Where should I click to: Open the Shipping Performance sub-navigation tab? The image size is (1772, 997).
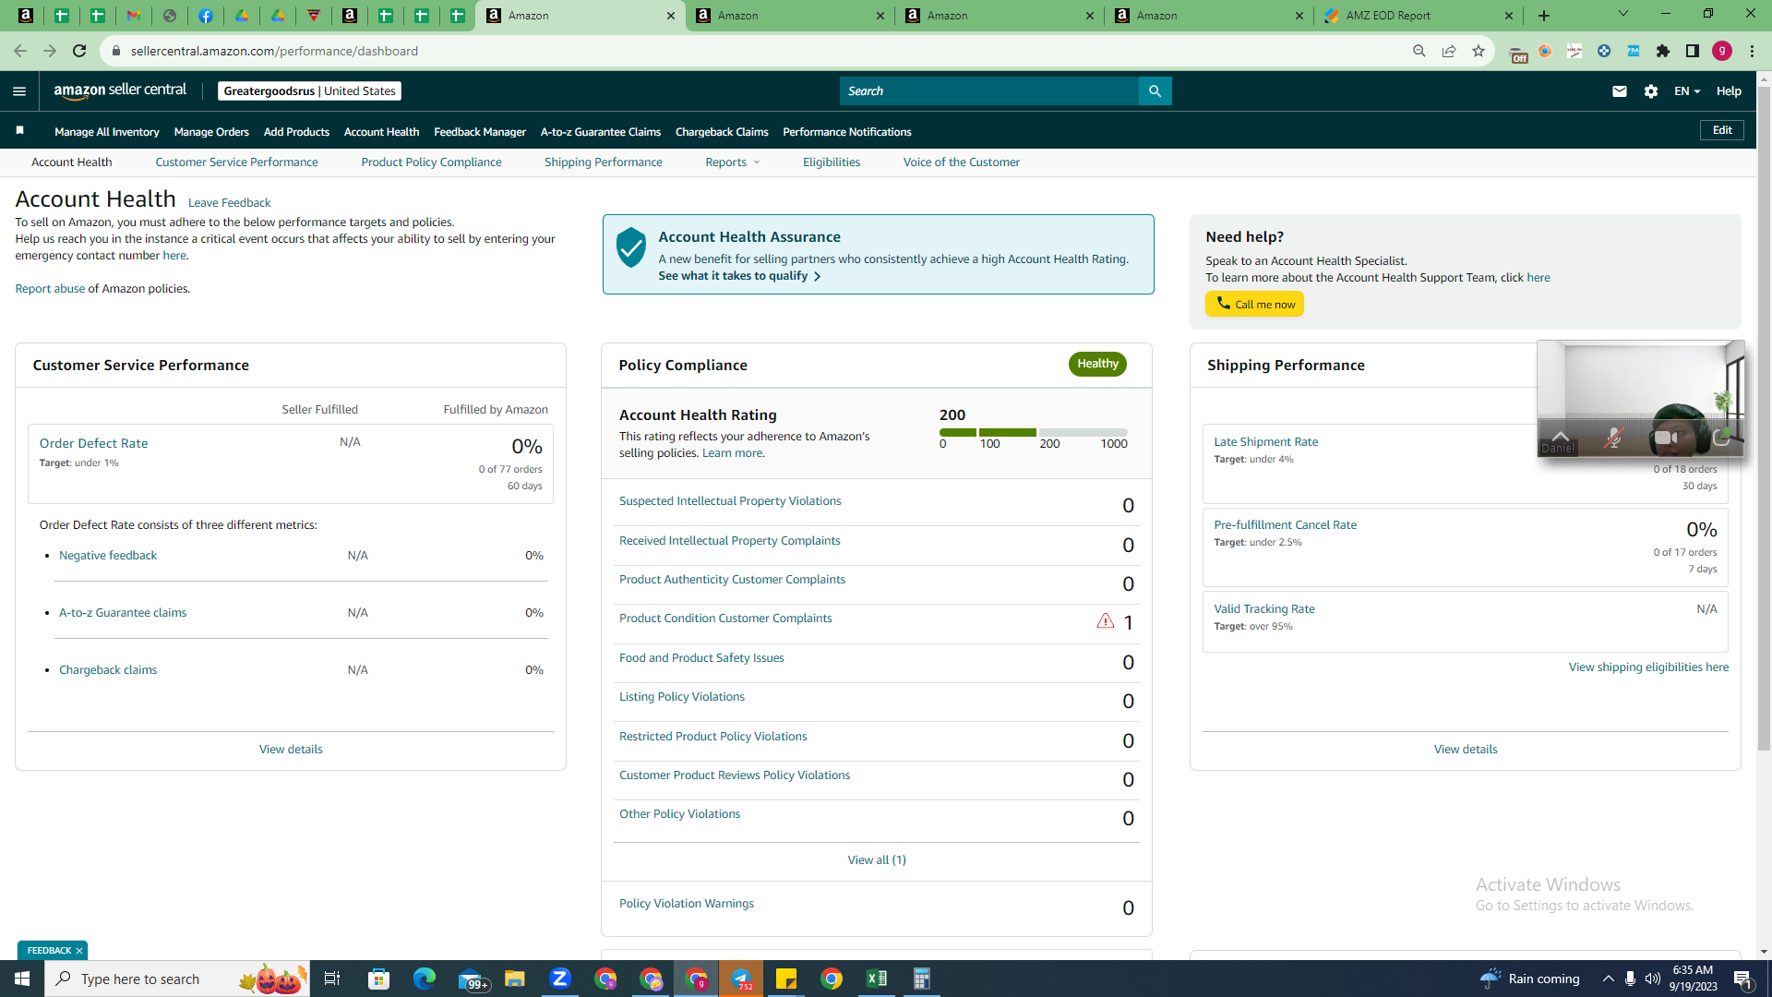coord(603,162)
